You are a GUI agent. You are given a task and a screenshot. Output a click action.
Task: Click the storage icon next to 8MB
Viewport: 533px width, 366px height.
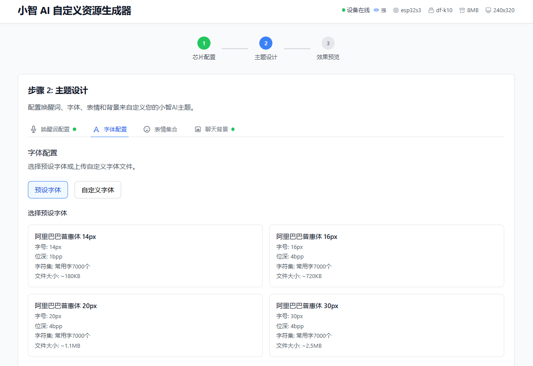[462, 10]
